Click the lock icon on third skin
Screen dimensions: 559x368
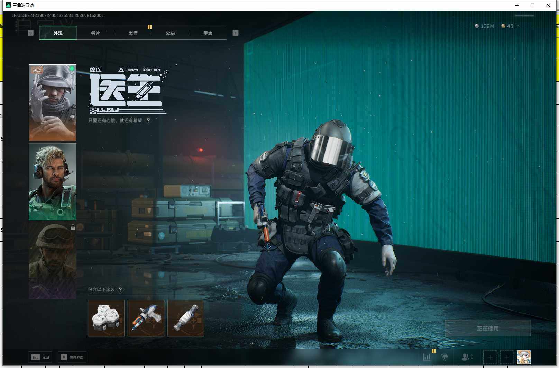click(73, 227)
